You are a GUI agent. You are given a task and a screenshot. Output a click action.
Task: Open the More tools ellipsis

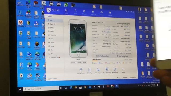(x=123, y=70)
